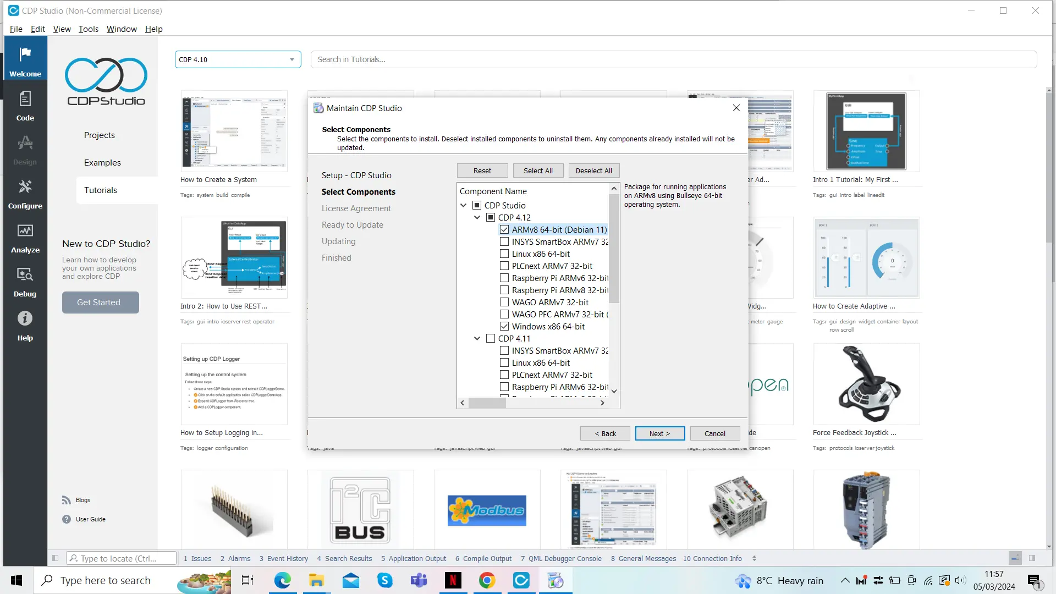This screenshot has width=1056, height=594.
Task: Open the Code mode in sidebar
Action: (25, 106)
